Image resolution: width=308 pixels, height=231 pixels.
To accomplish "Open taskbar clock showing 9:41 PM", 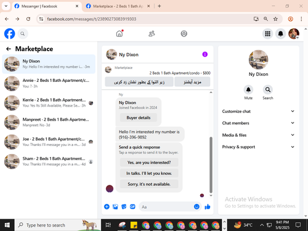I will 282,225.
